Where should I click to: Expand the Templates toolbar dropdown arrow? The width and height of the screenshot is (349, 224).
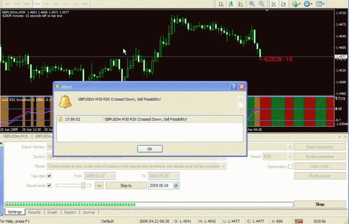tap(323, 4)
